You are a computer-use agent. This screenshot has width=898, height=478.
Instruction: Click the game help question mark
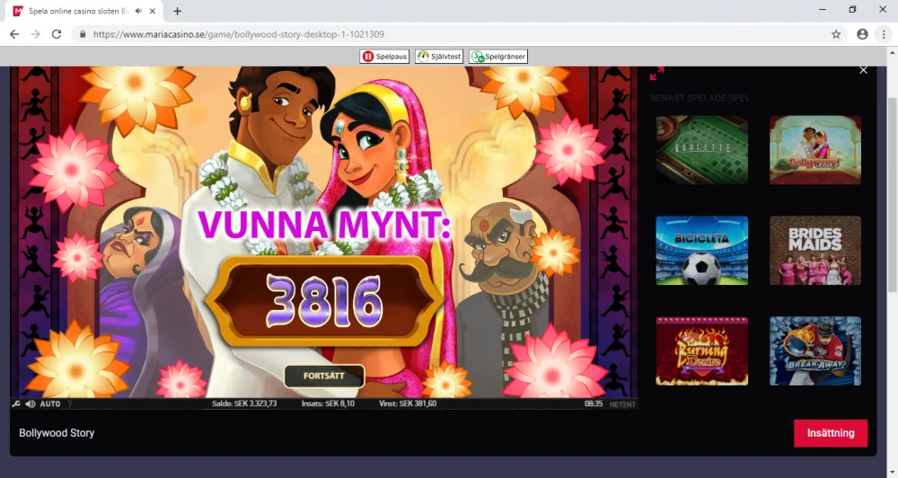tap(70, 404)
